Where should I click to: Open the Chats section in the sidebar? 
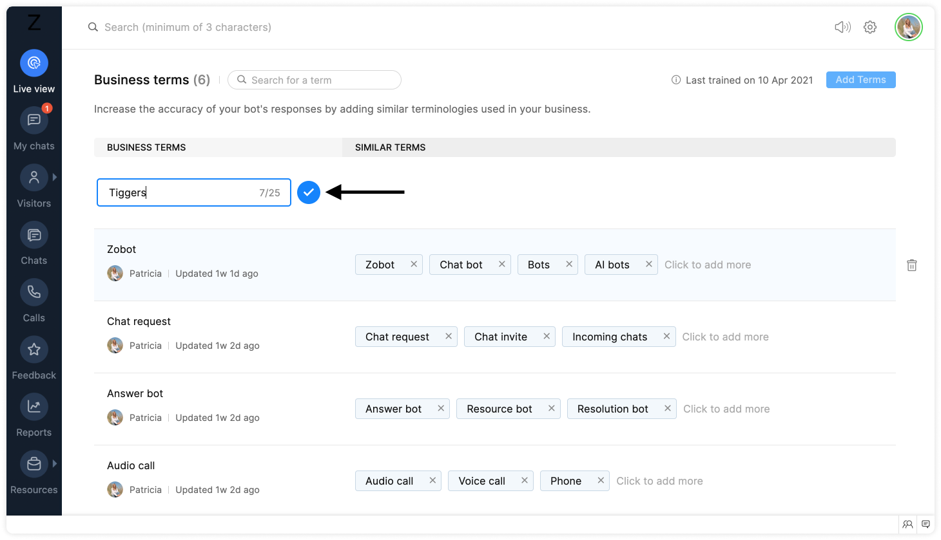(x=34, y=236)
